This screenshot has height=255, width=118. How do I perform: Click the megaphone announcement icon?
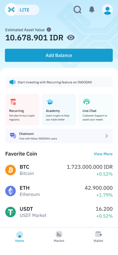12,82
